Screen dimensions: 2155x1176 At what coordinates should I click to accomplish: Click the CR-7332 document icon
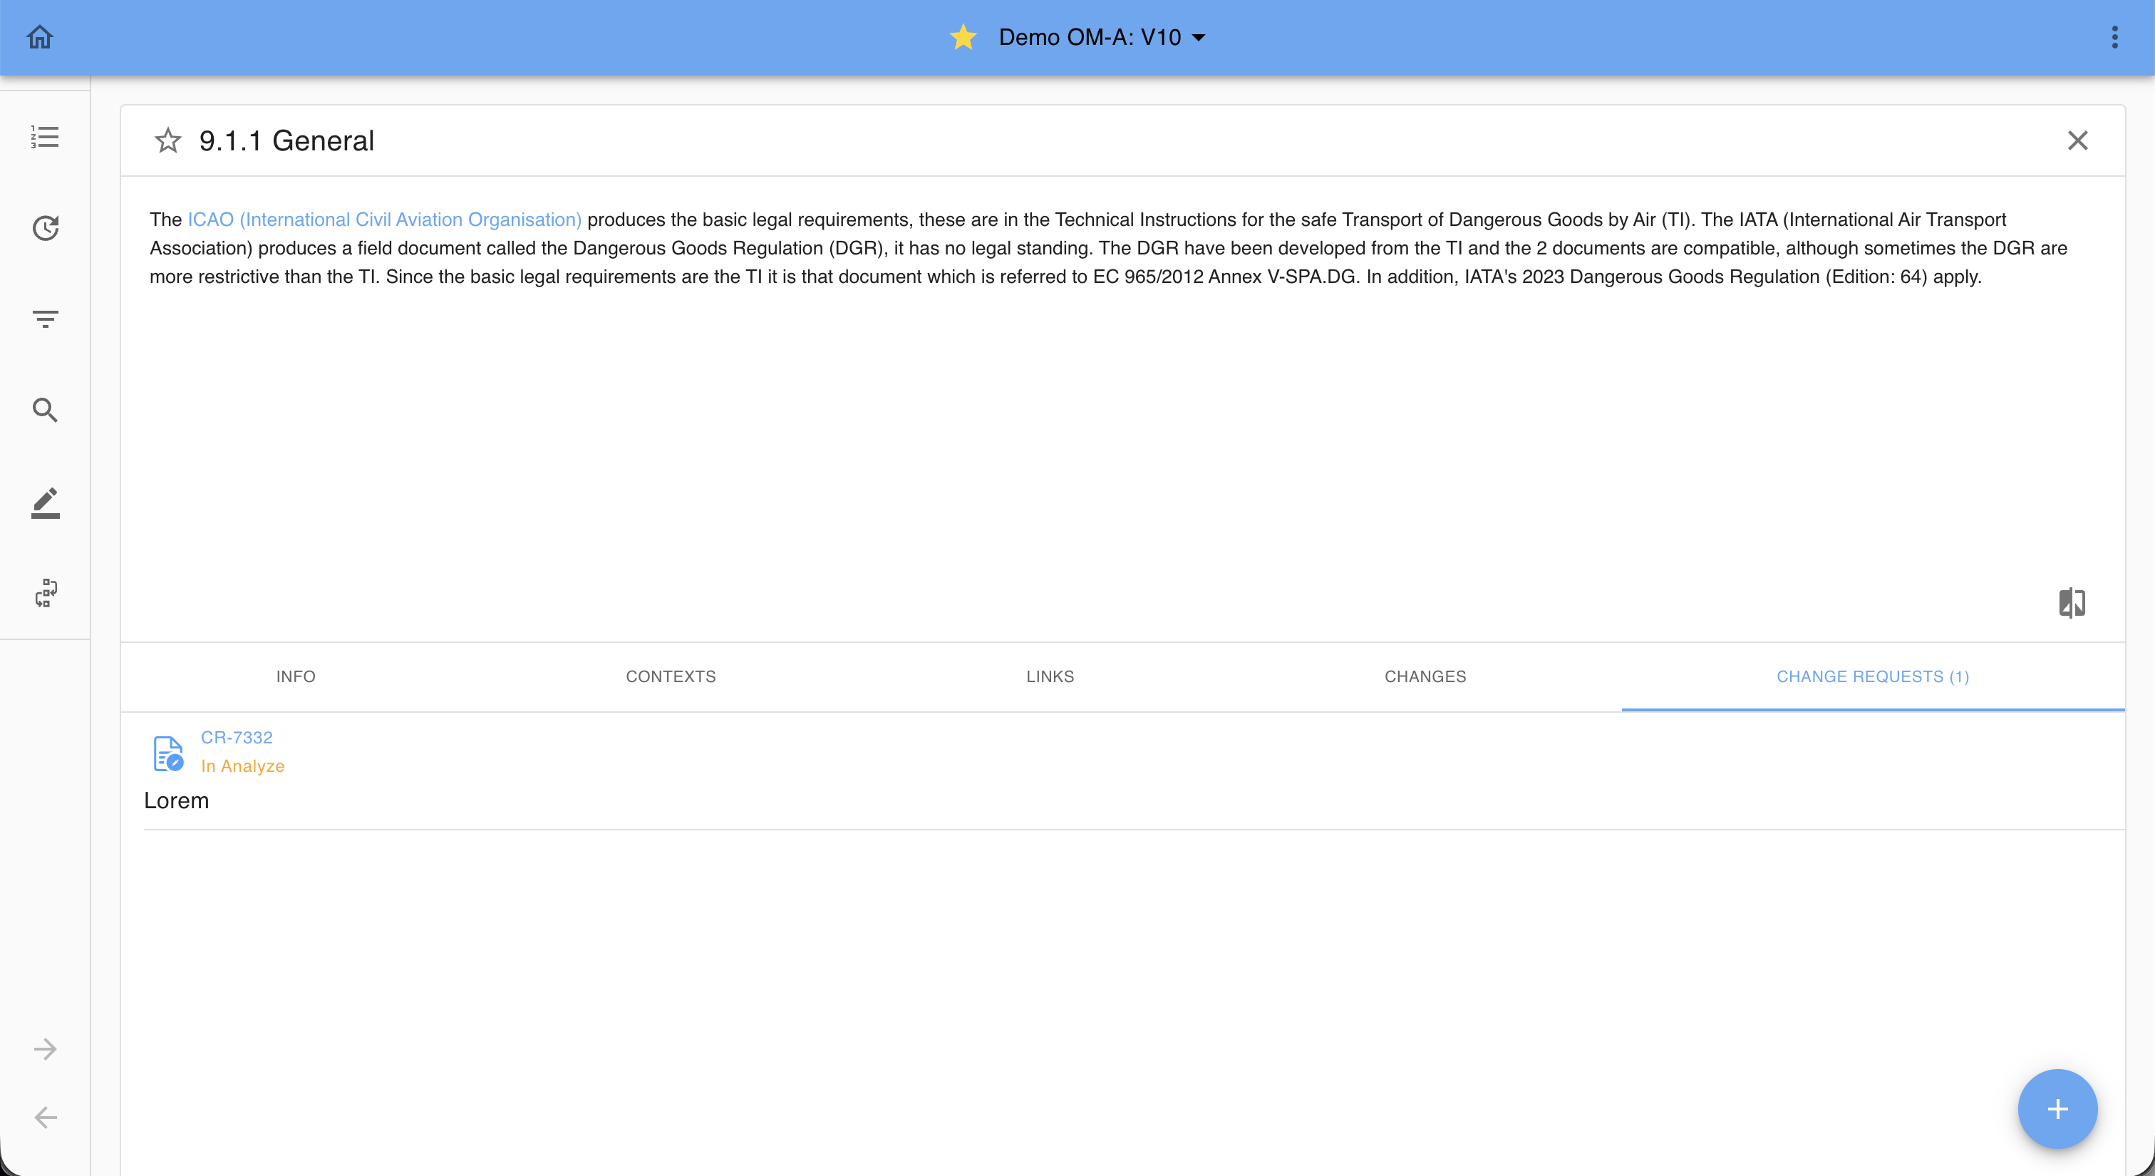[168, 753]
